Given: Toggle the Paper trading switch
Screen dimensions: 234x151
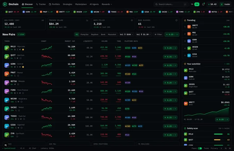Looking at the screenshot, I should pos(200,148).
